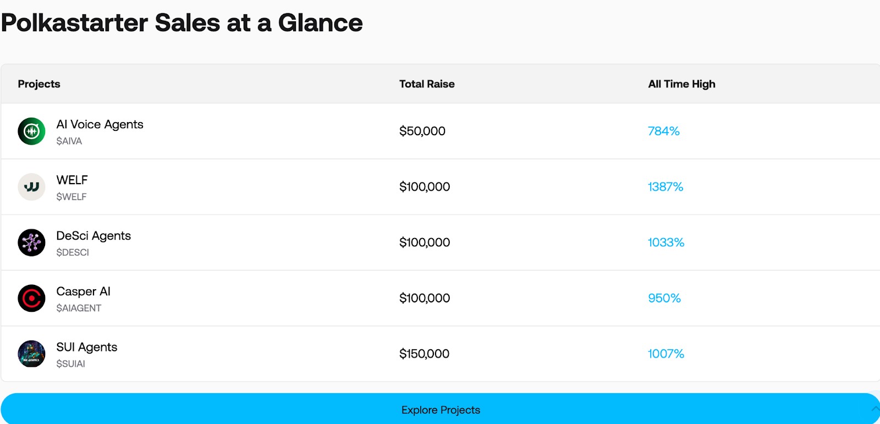Click the Projects column header
The image size is (880, 424).
coord(39,84)
